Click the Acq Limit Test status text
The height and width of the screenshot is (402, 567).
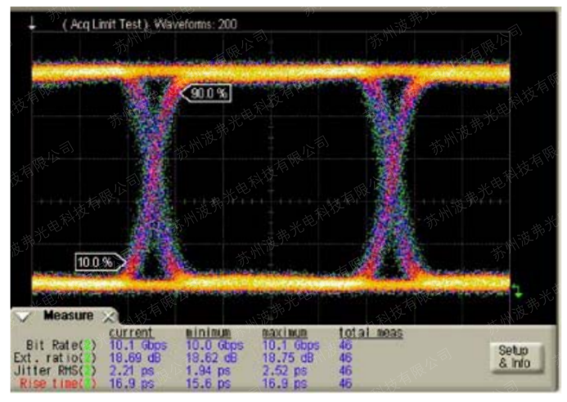pos(150,25)
